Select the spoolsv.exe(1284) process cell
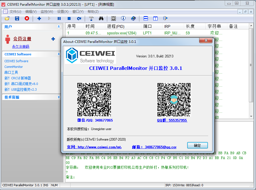Viewport: 256px width, 190px height. pos(122,33)
